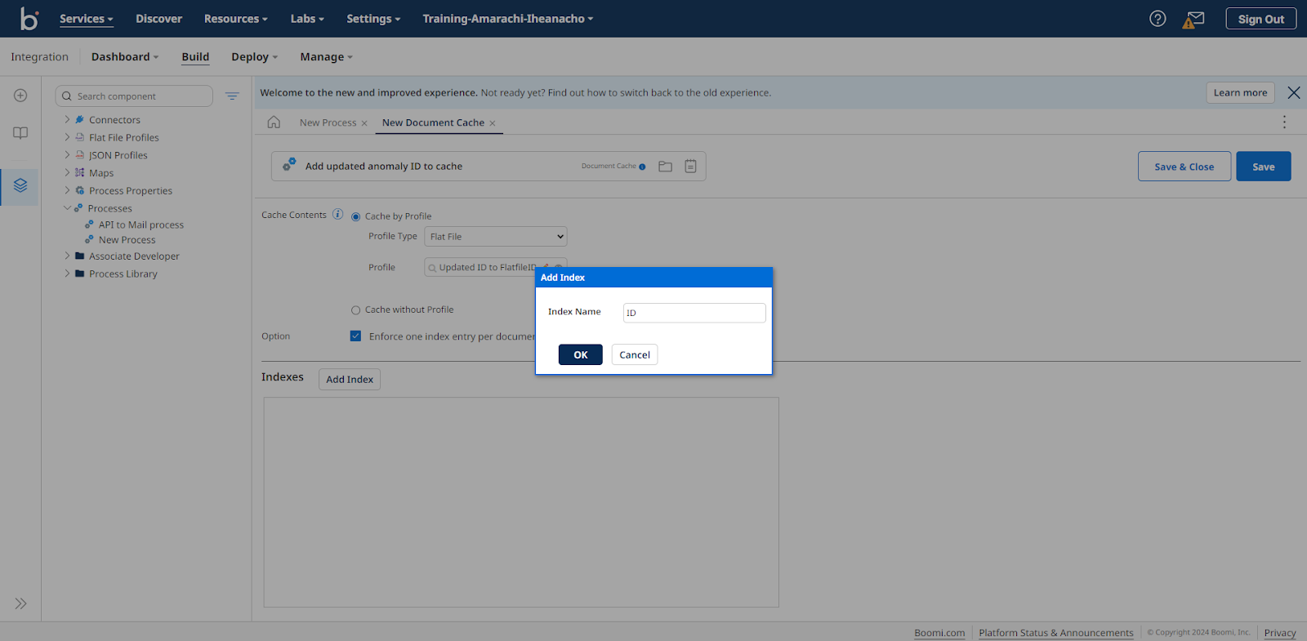This screenshot has width=1307, height=641.
Task: Open the three-dot more options menu
Action: click(1284, 122)
